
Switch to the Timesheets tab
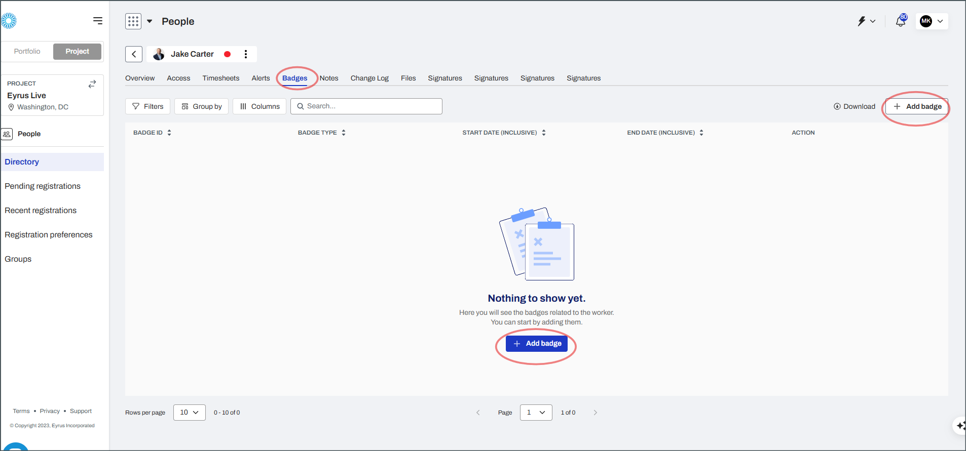click(x=220, y=78)
